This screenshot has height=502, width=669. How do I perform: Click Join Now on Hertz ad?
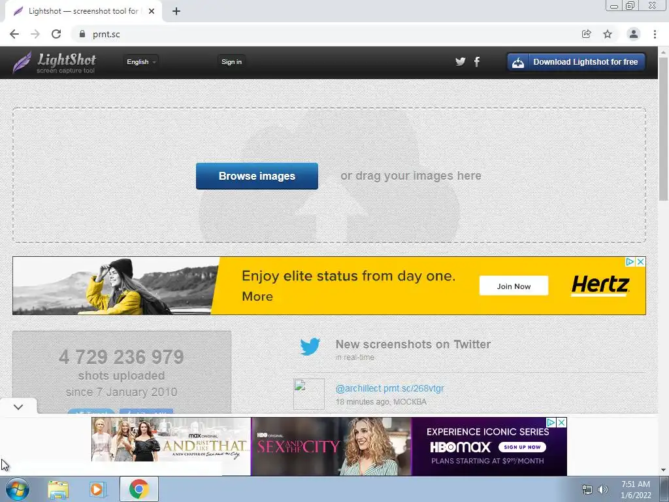coord(514,286)
